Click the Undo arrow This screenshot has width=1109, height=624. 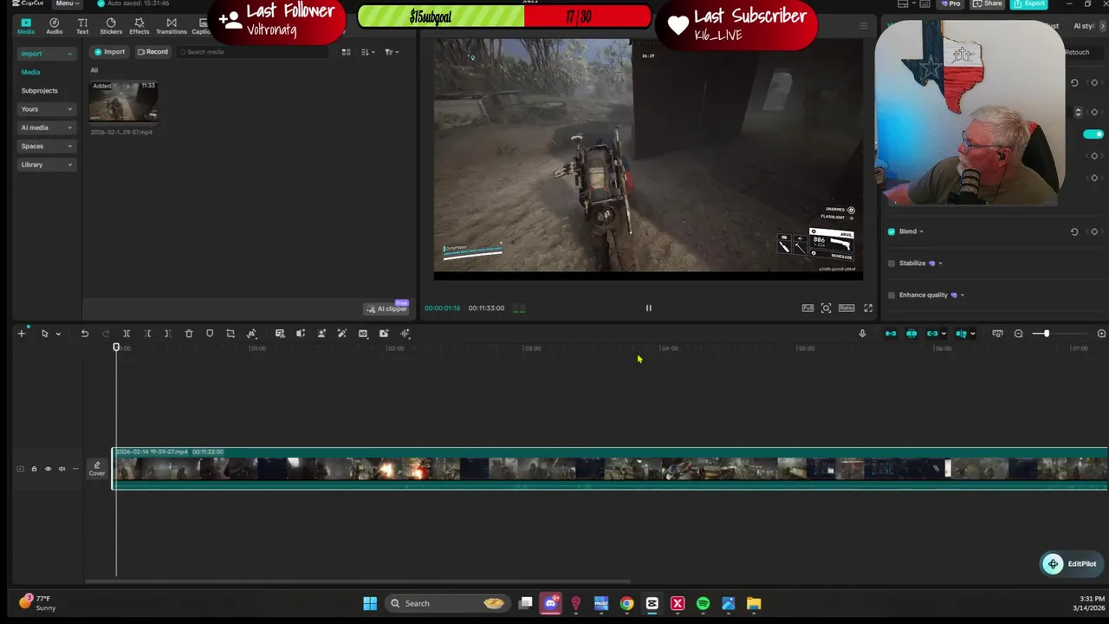[x=85, y=334]
